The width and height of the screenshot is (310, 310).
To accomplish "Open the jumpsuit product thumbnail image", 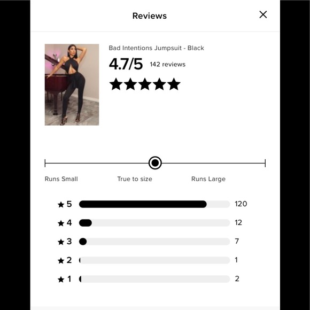I will (x=72, y=84).
